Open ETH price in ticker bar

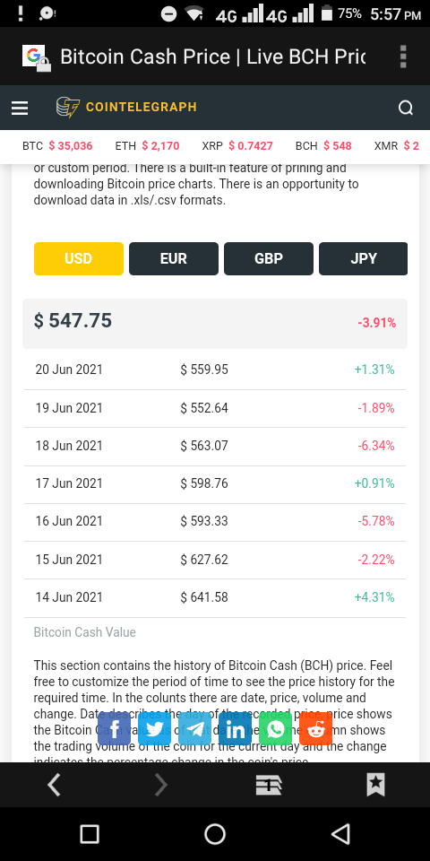(147, 146)
